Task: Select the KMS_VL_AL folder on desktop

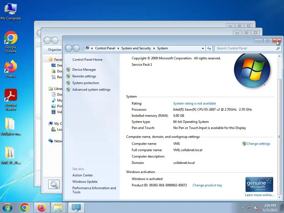Action: click(x=11, y=155)
